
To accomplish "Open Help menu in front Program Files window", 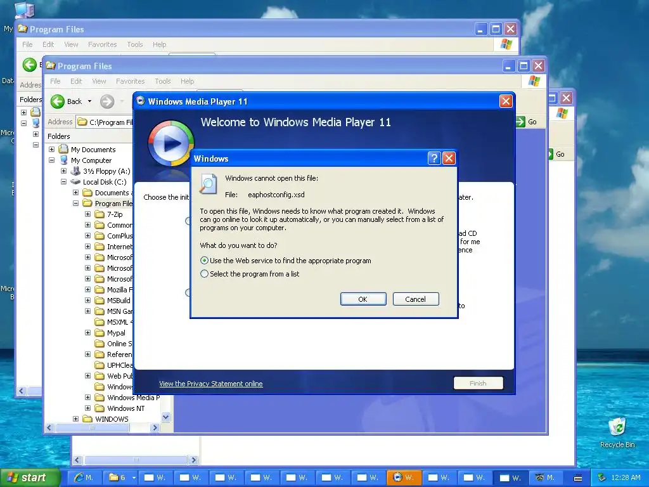I will tap(187, 81).
